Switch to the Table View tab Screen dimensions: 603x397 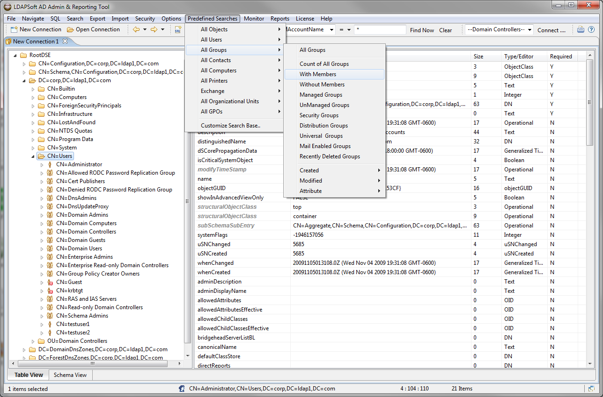coord(29,375)
